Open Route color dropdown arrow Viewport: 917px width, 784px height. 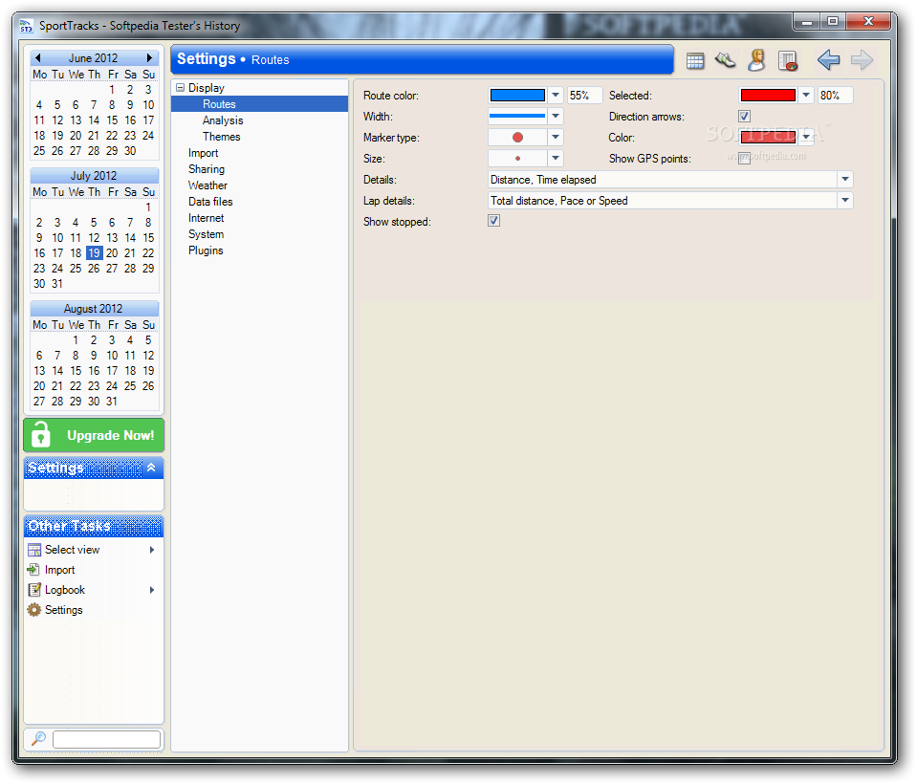[555, 95]
